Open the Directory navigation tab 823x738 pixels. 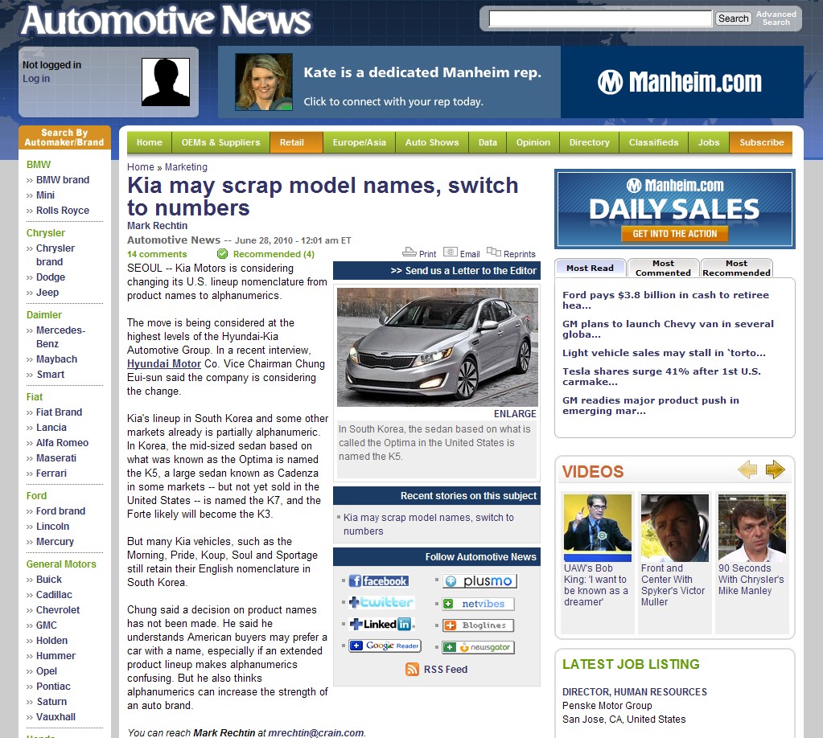pyautogui.click(x=590, y=142)
